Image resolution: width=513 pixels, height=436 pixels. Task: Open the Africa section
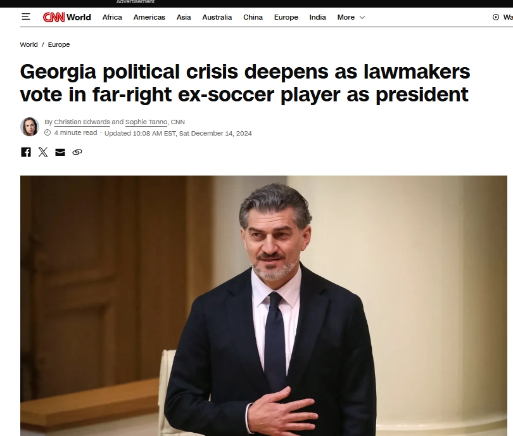112,17
